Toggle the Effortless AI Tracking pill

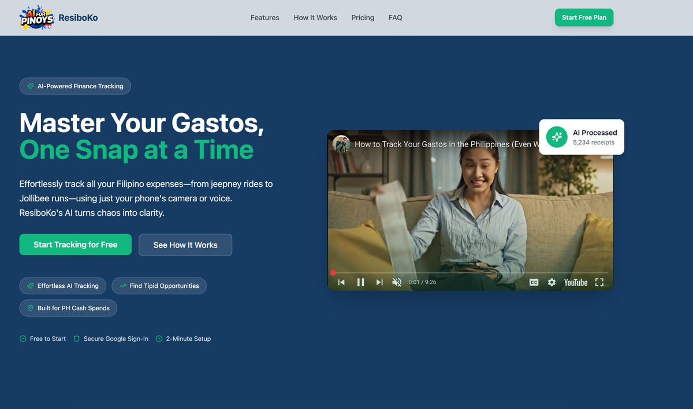pos(62,286)
